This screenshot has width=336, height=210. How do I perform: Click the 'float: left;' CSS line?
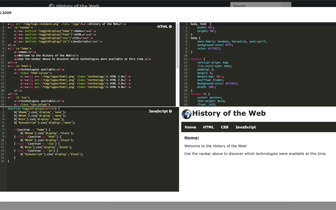(206, 105)
